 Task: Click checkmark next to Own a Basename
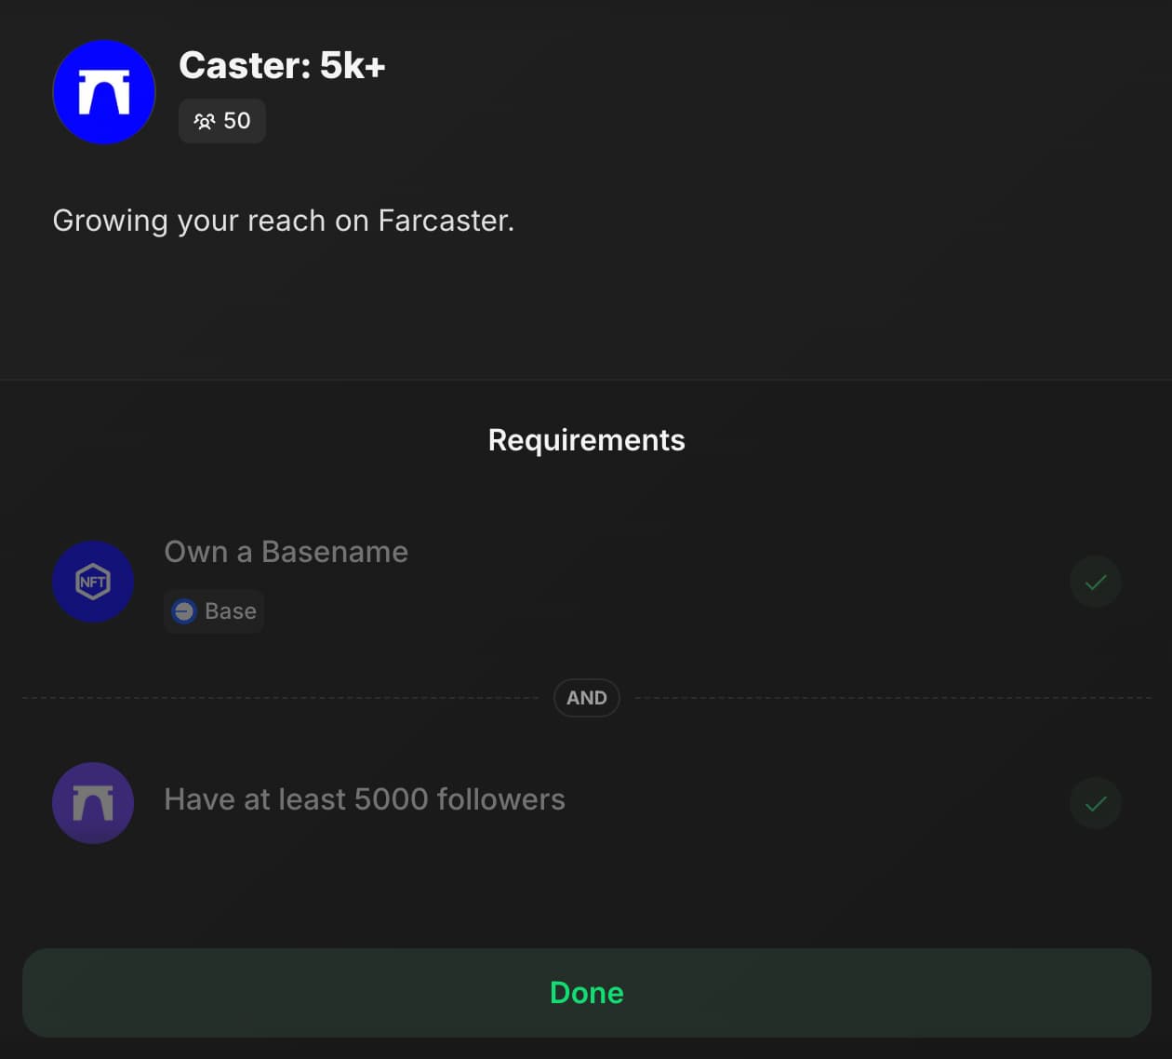click(x=1095, y=582)
